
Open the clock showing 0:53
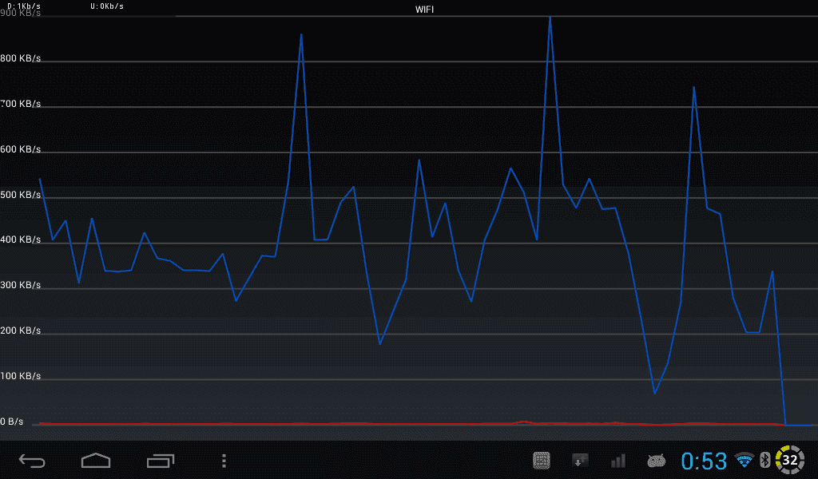[704, 461]
